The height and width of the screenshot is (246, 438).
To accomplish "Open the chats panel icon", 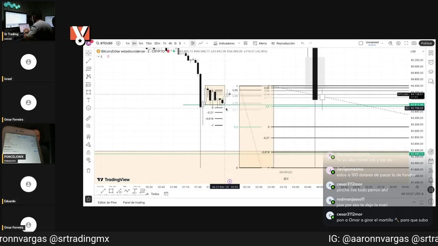I will click(x=431, y=81).
